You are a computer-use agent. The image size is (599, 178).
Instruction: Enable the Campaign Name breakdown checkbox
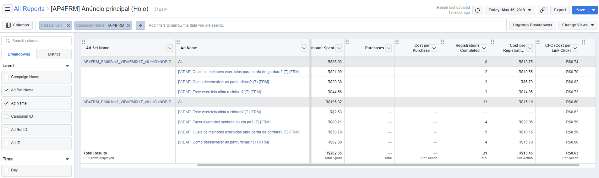tap(6, 77)
